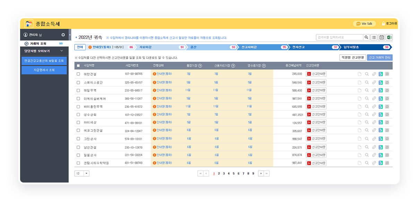Switch to the 전자신고 stage
The image size is (416, 205).
point(314,47)
